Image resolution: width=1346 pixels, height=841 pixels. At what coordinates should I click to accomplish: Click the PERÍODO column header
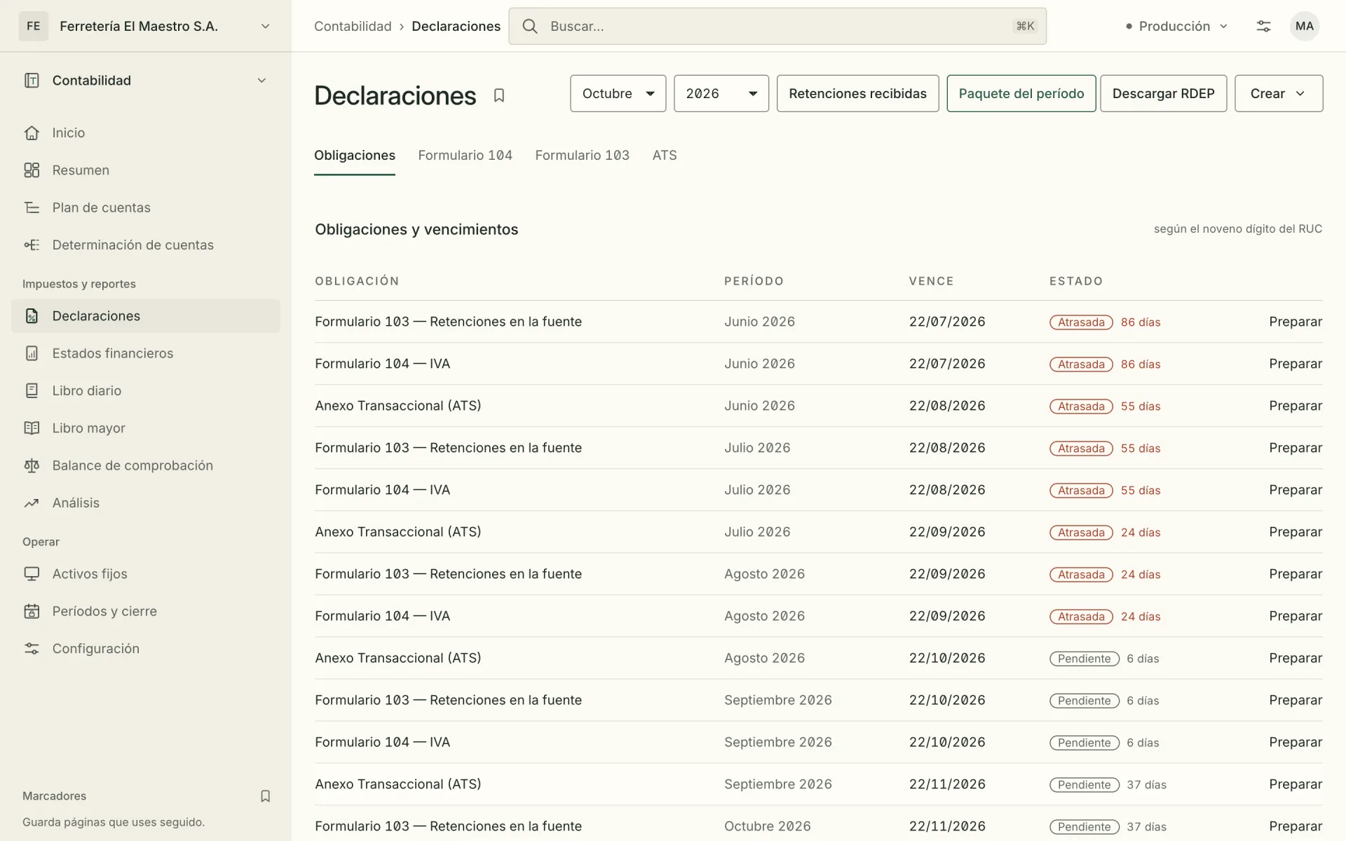point(754,281)
